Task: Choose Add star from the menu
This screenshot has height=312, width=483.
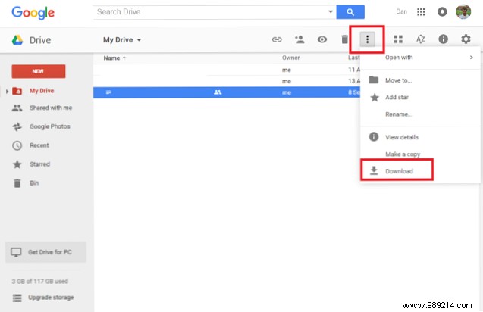Action: [420, 97]
